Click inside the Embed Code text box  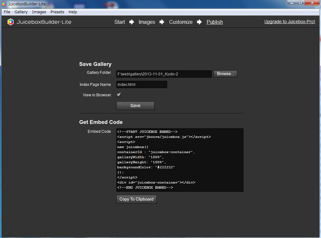coord(180,160)
